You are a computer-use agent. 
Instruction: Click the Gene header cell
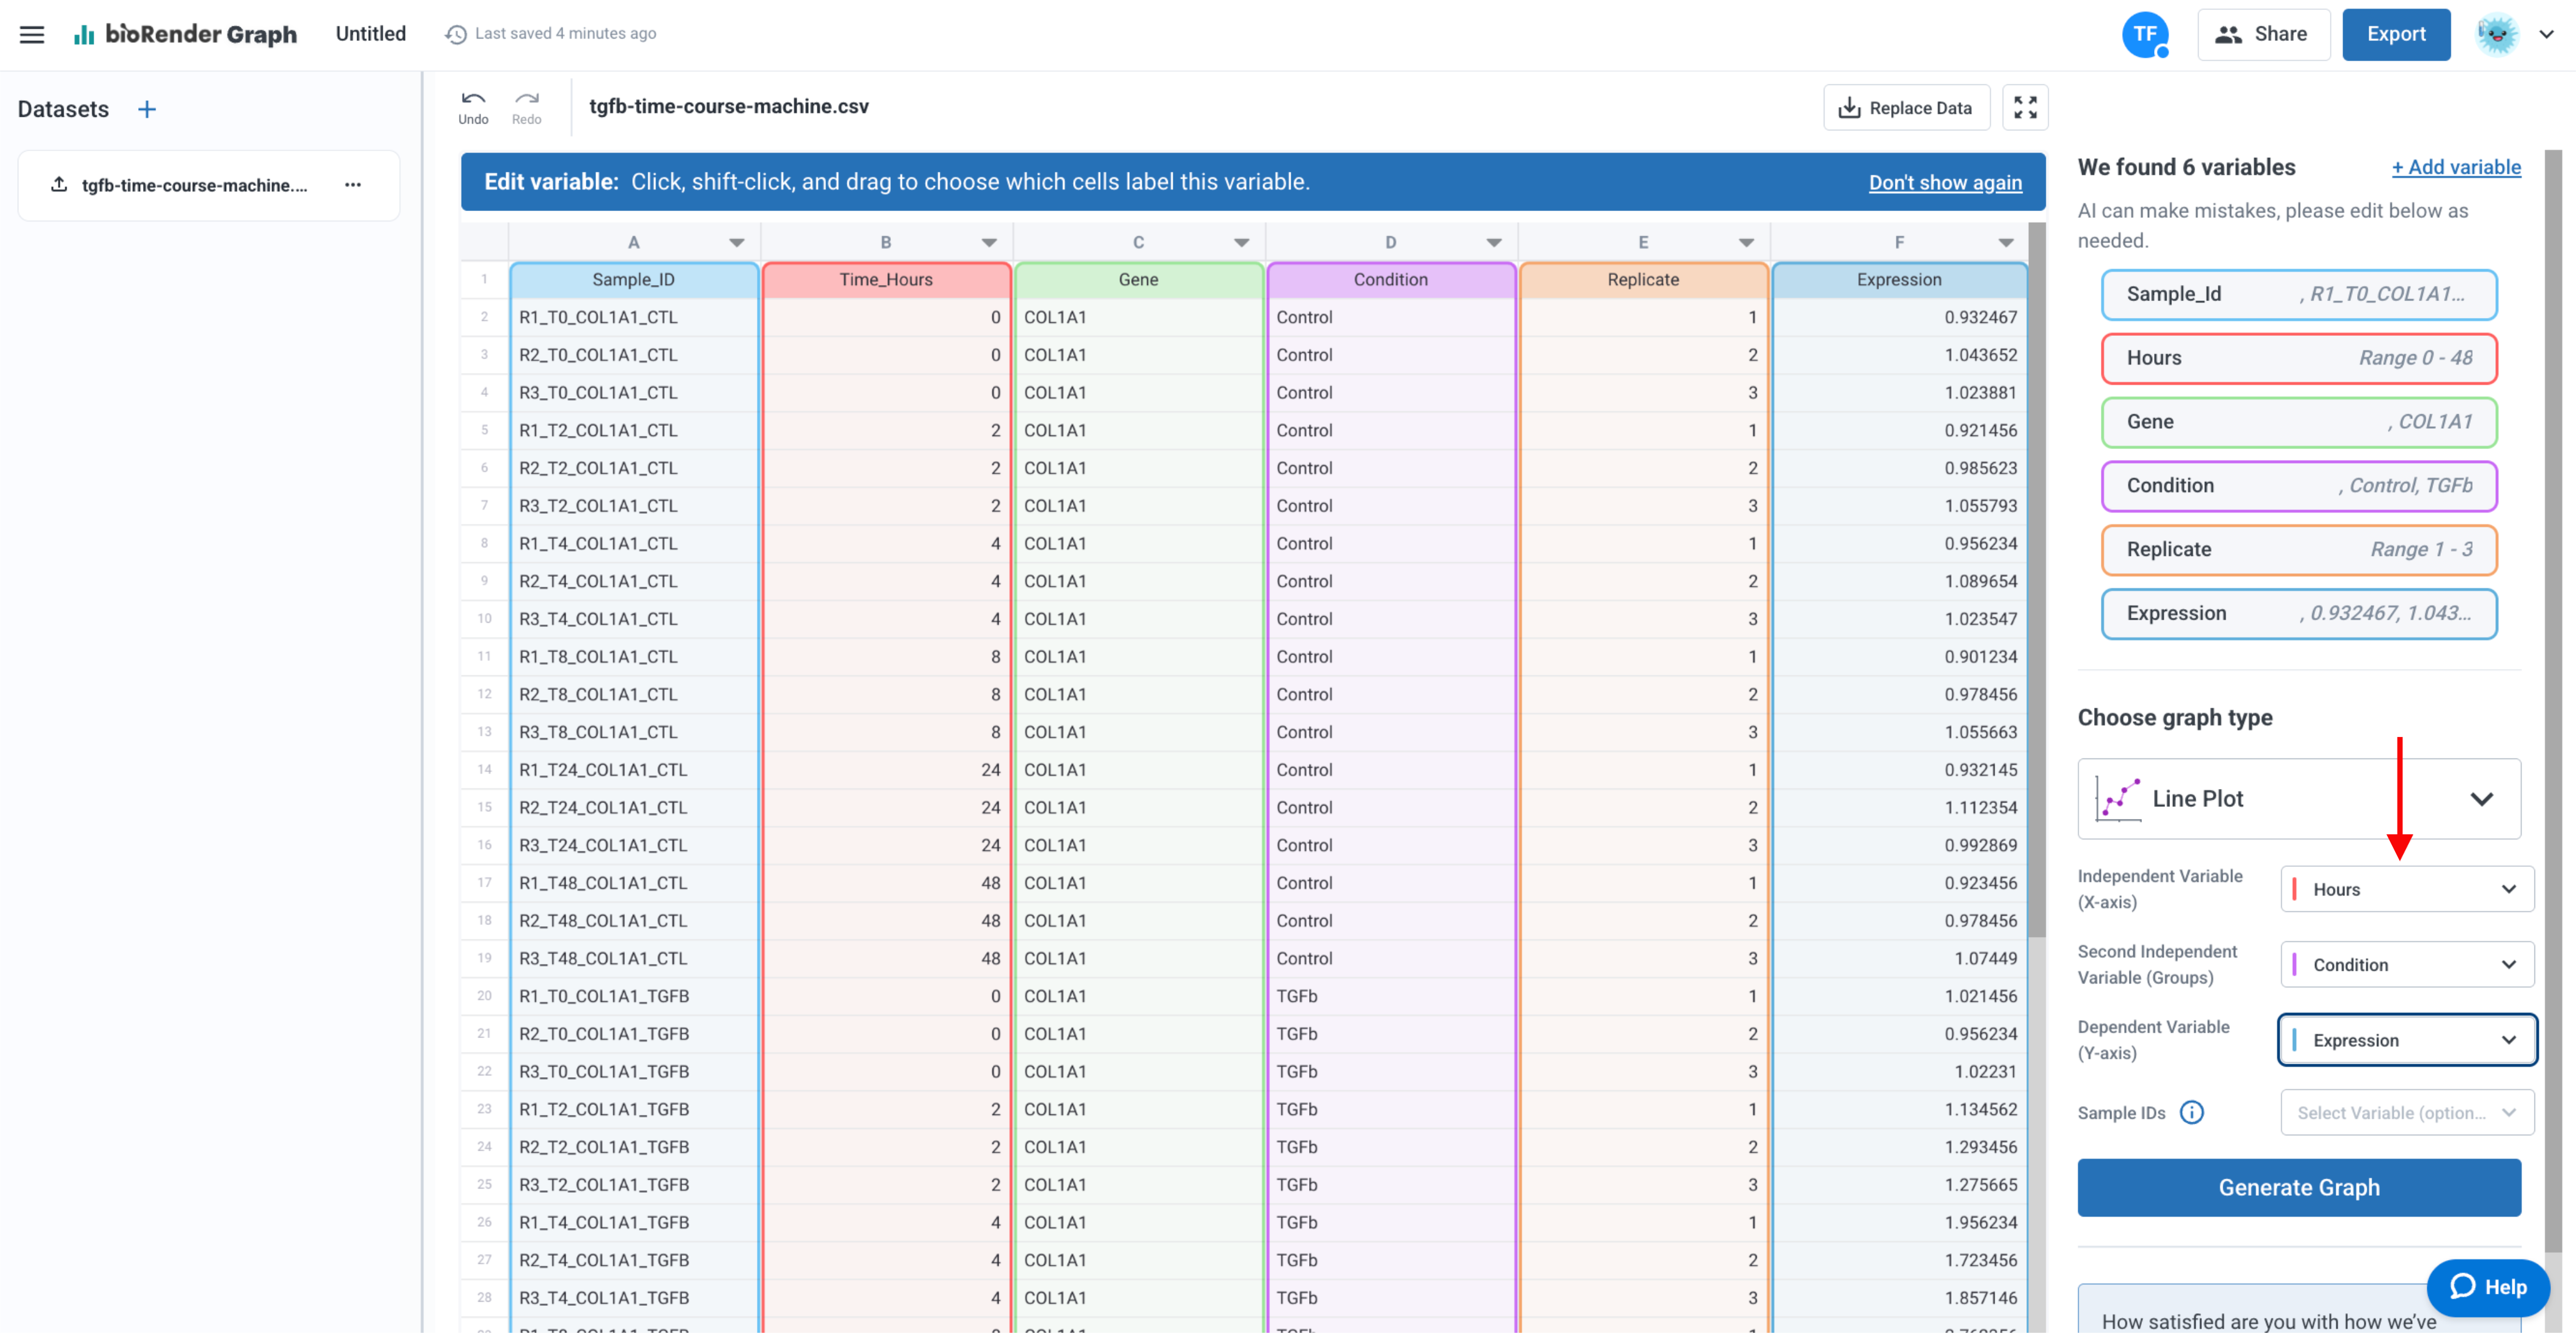tap(1138, 280)
